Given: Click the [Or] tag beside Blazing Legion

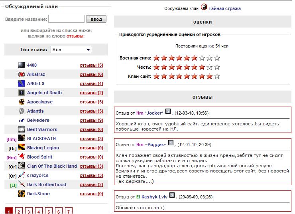Looking at the screenshot, I should (x=12, y=149).
